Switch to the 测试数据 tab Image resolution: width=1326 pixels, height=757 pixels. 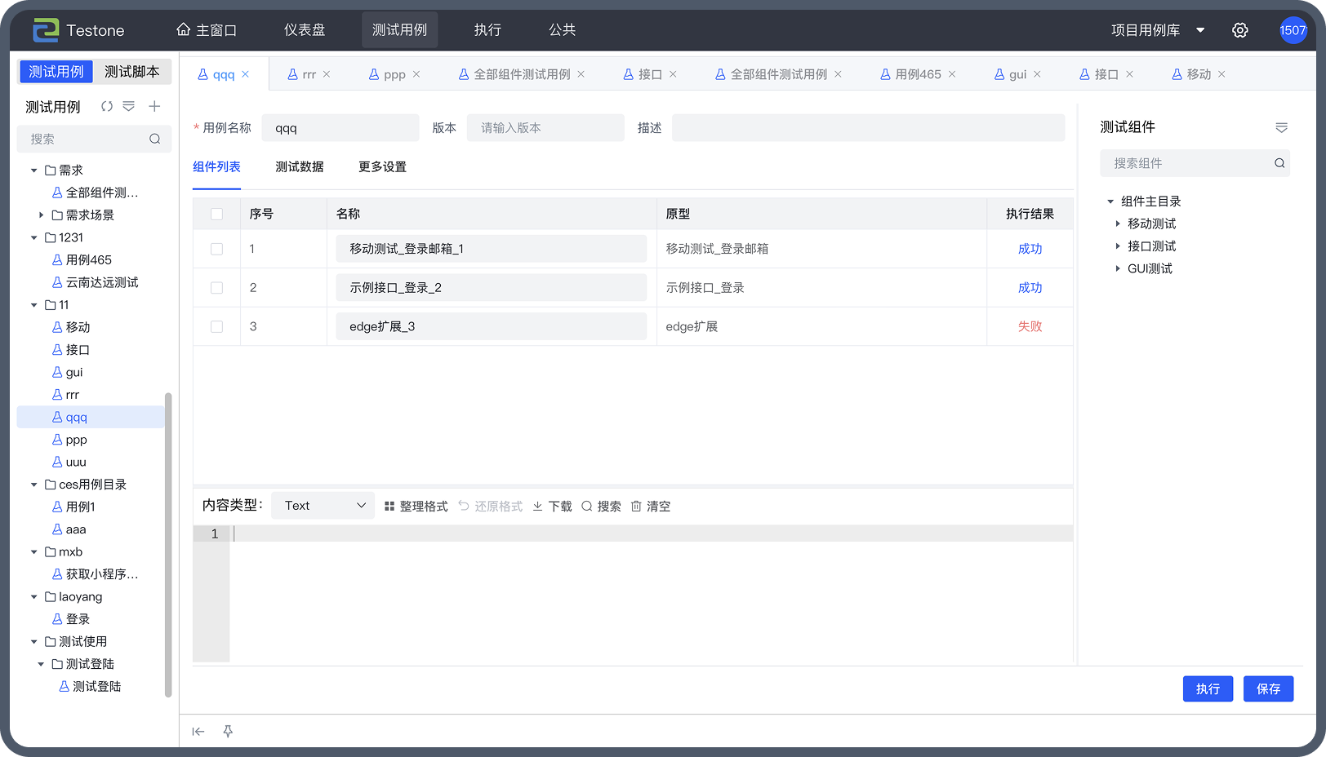pyautogui.click(x=299, y=166)
